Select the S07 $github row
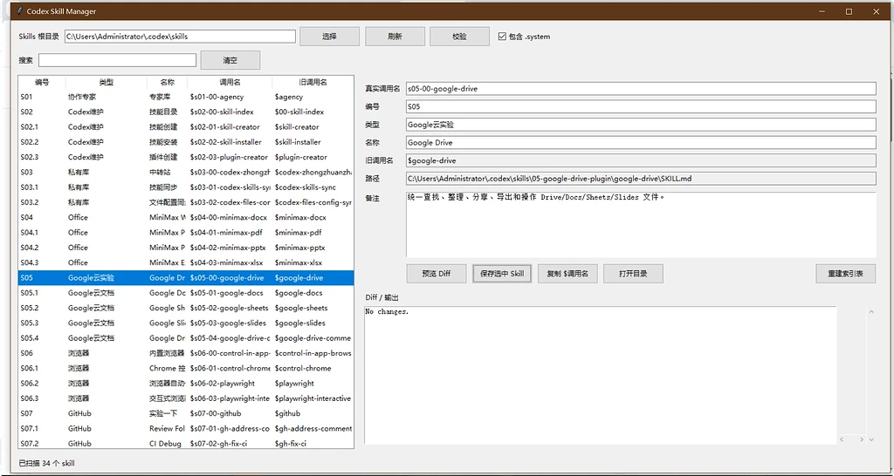Viewport: 894px width, 476px height. (x=186, y=413)
